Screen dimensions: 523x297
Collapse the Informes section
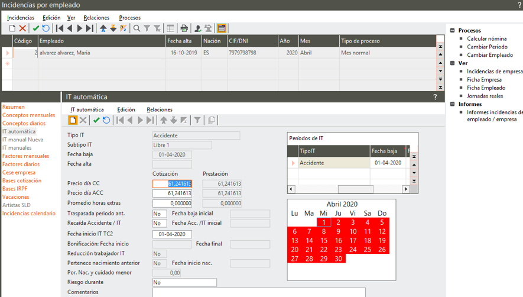452,104
